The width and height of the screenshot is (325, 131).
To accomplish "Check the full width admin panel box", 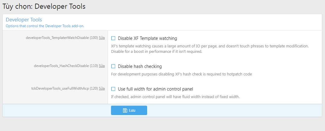I will (x=113, y=89).
